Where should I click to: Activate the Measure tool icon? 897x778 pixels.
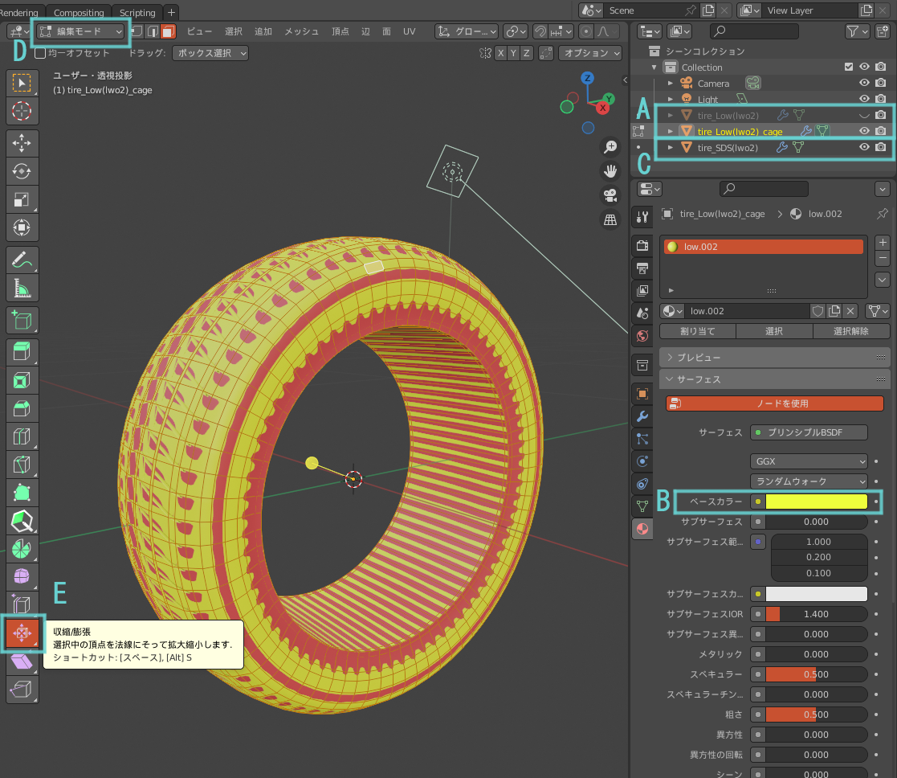point(22,289)
